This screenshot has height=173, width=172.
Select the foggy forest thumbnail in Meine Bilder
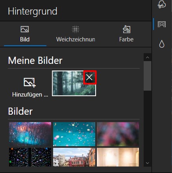(x=74, y=84)
